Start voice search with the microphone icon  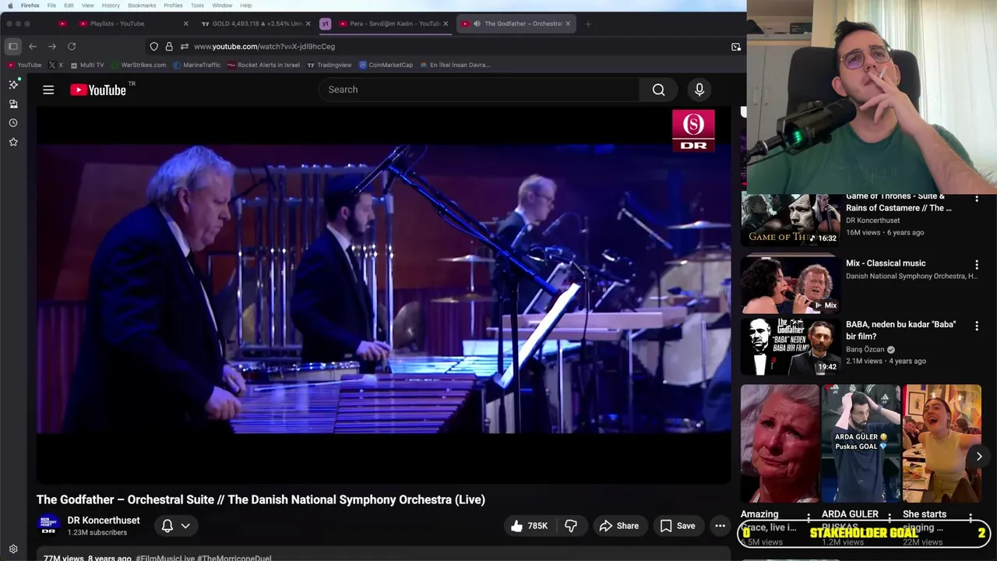tap(699, 90)
